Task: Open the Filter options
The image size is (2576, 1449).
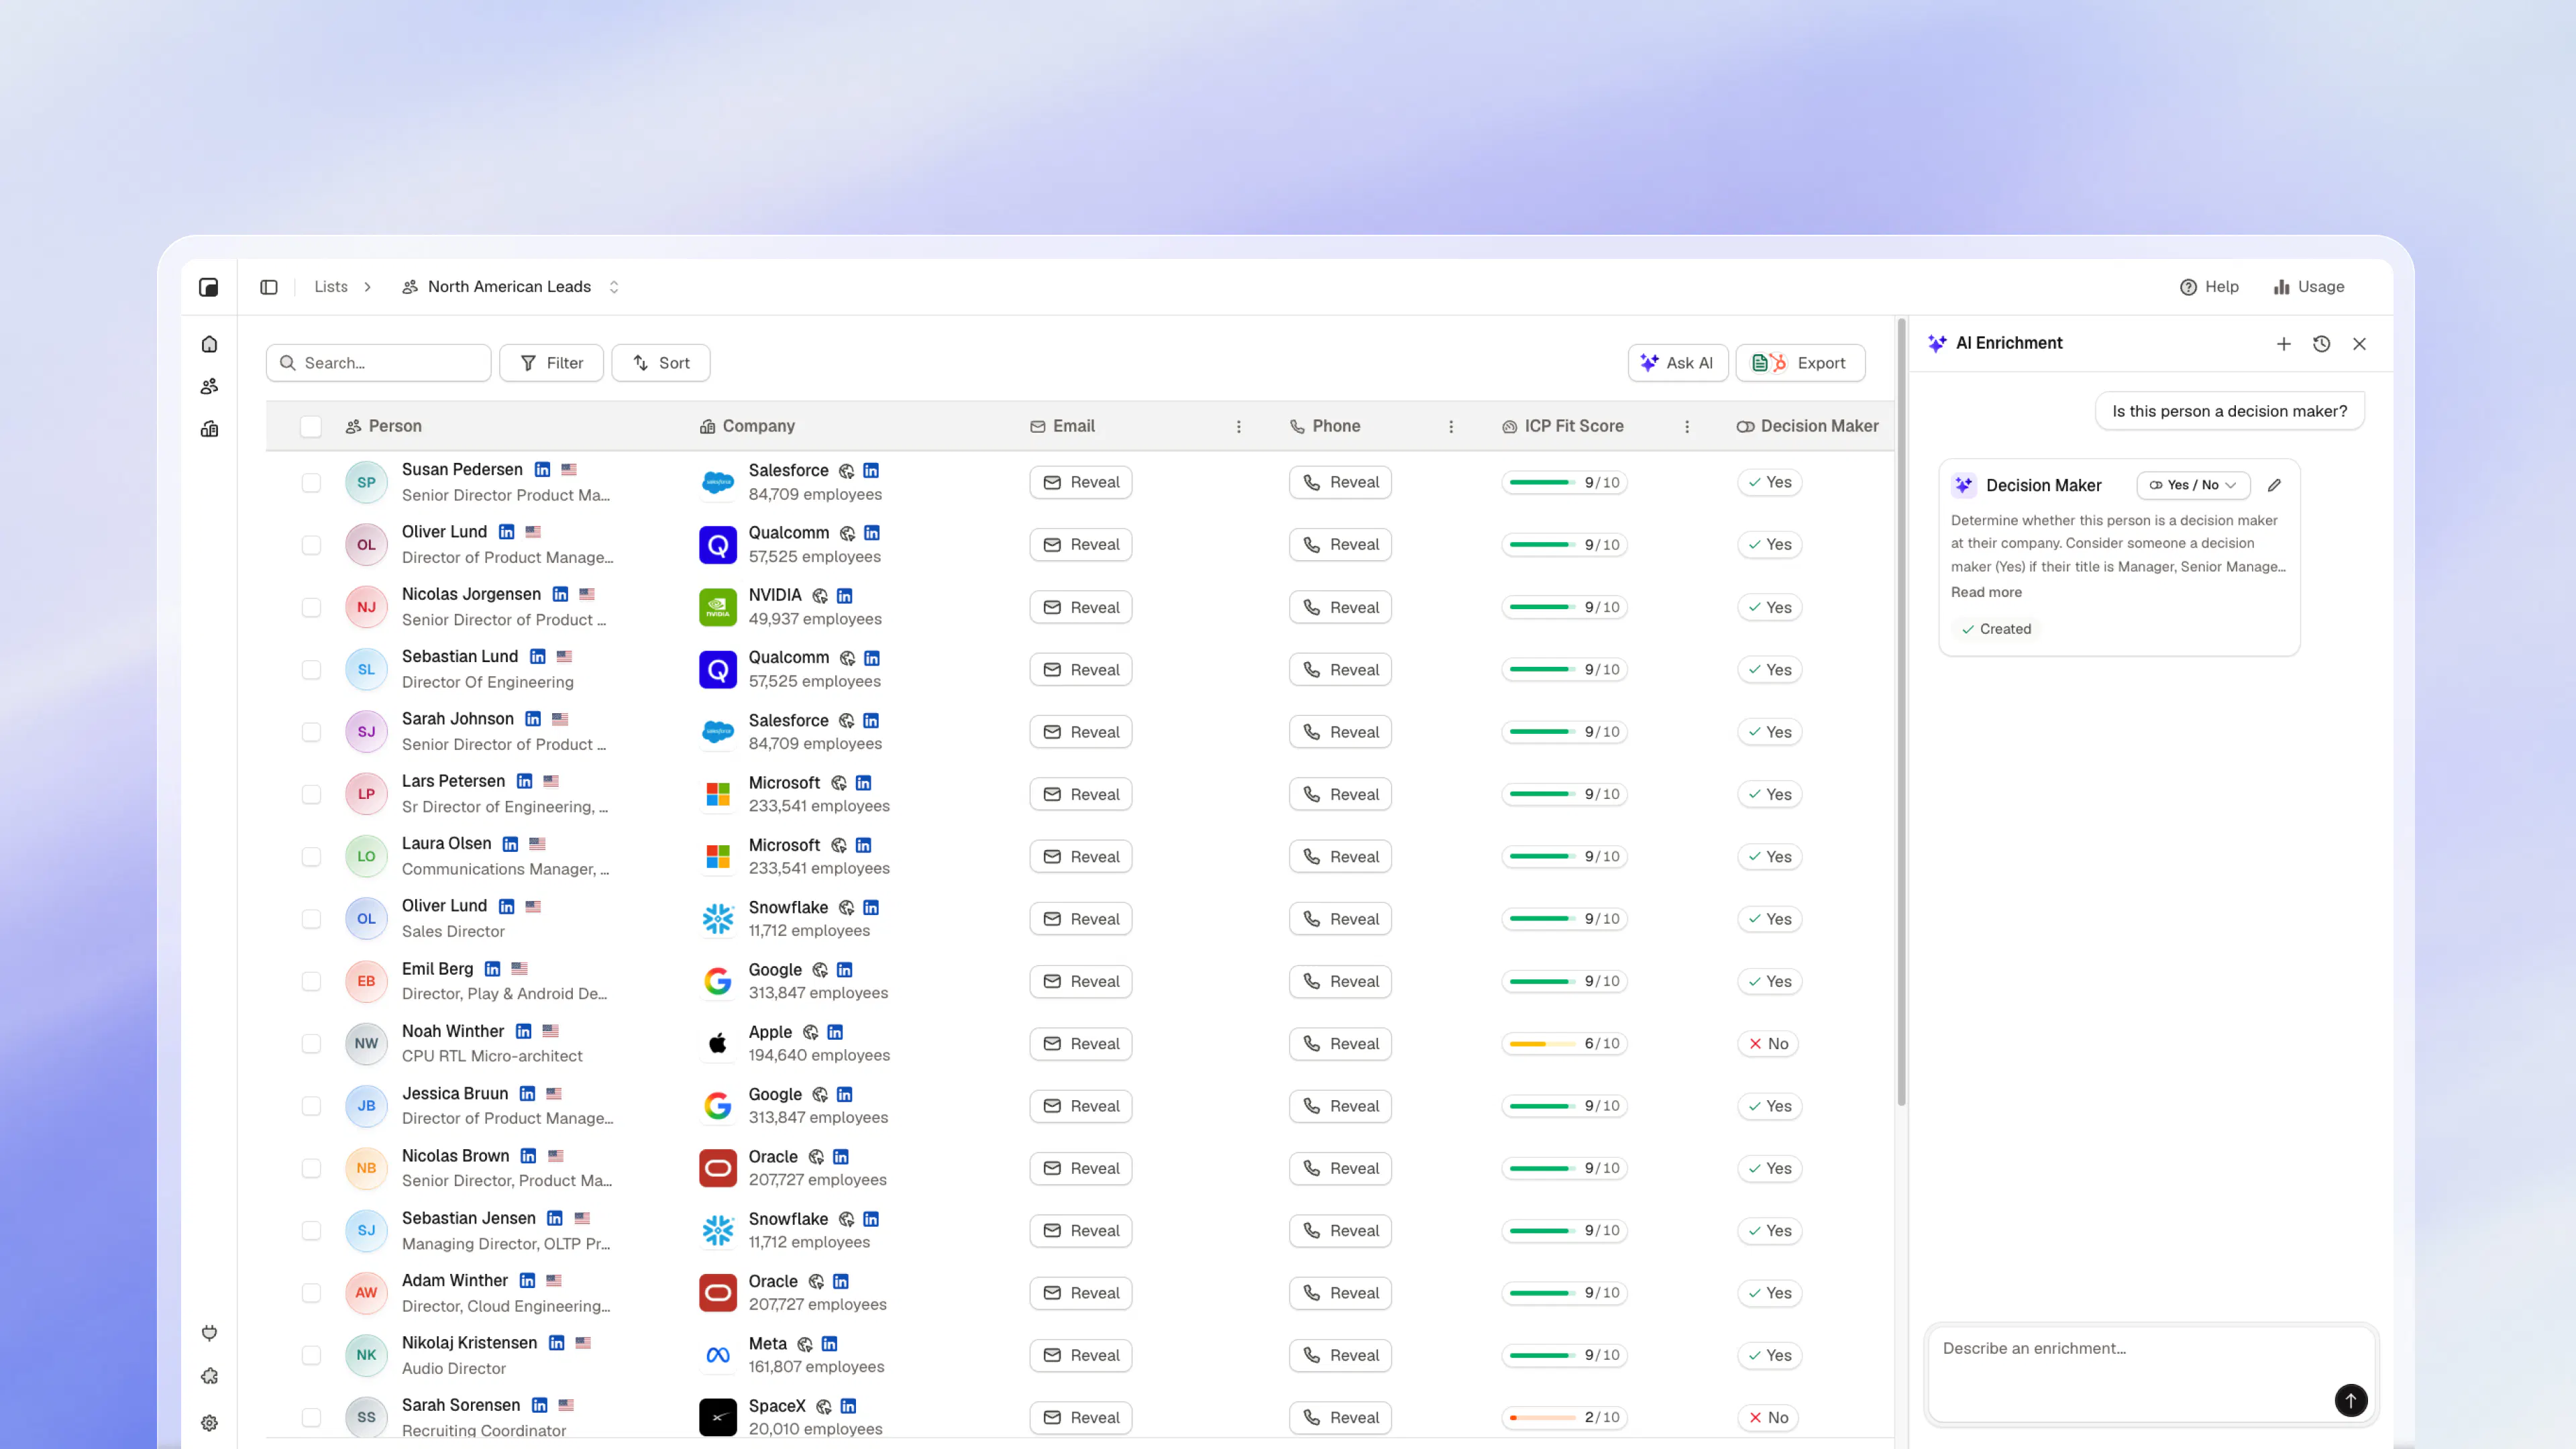Action: [551, 363]
